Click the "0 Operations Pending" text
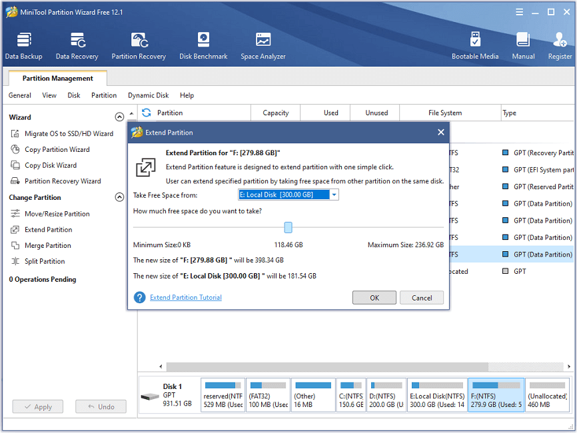 click(x=43, y=279)
